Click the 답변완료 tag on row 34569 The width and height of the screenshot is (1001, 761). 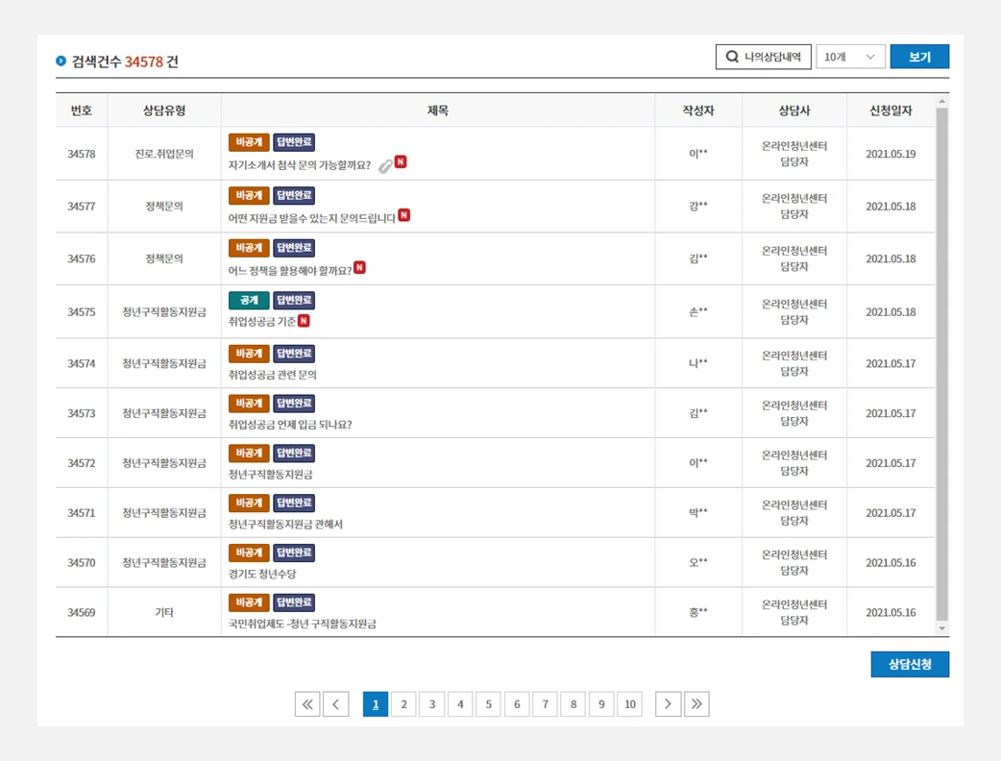(294, 602)
